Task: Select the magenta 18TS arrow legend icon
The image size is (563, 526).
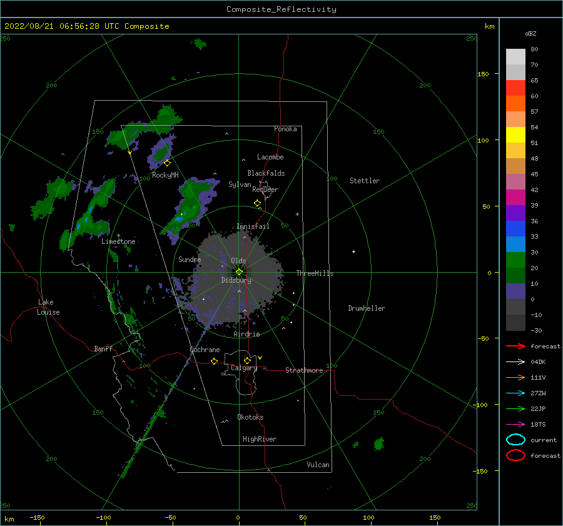Action: pyautogui.click(x=515, y=425)
